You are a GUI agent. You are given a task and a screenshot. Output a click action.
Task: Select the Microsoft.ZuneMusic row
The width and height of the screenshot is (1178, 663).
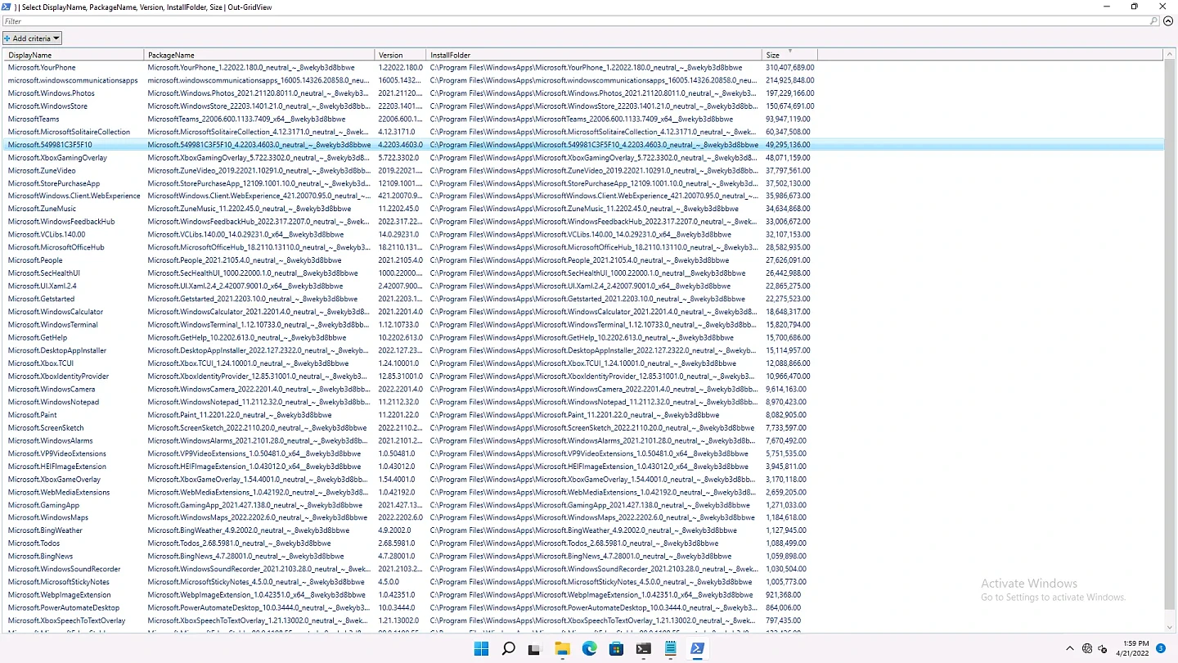click(583, 209)
